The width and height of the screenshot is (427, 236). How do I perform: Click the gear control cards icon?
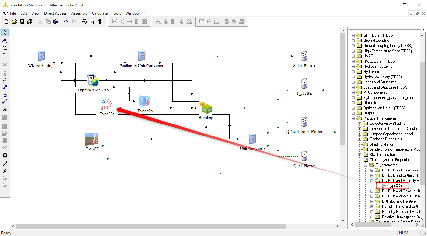(x=5, y=155)
